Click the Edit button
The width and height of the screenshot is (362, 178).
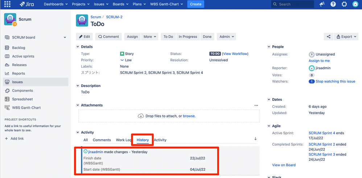(85, 37)
